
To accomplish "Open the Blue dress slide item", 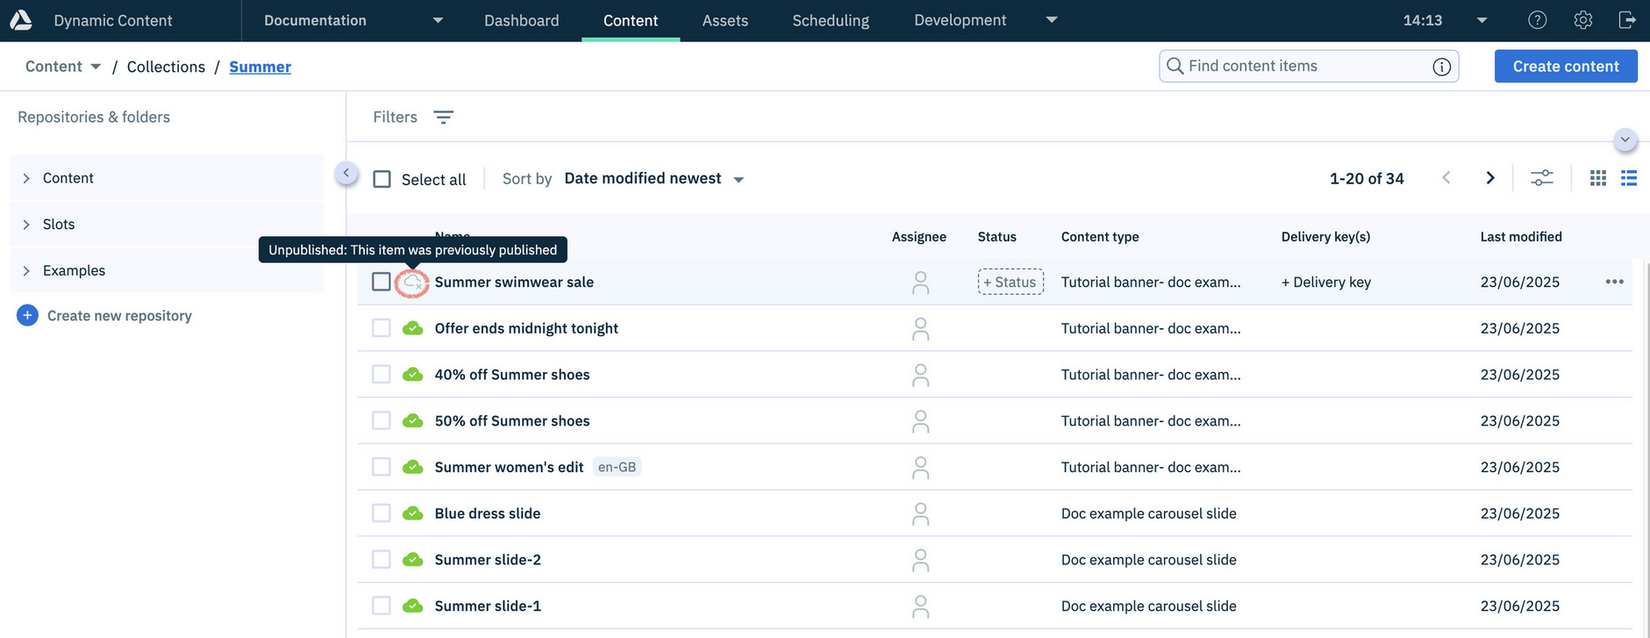I will [x=487, y=513].
